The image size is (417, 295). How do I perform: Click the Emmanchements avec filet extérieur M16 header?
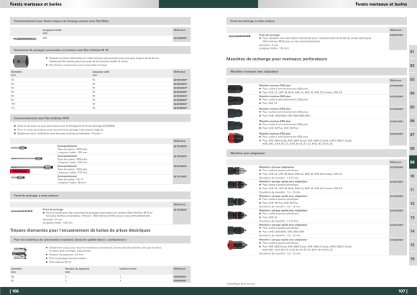(x=100, y=118)
